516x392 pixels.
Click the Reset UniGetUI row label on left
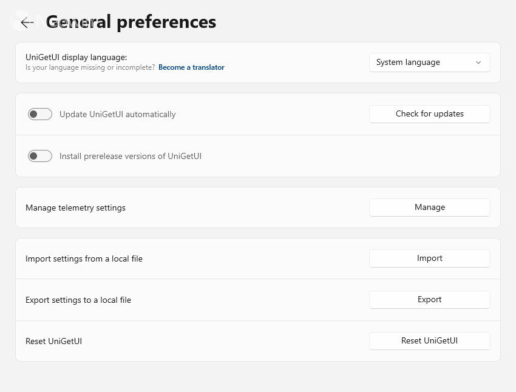tap(53, 342)
